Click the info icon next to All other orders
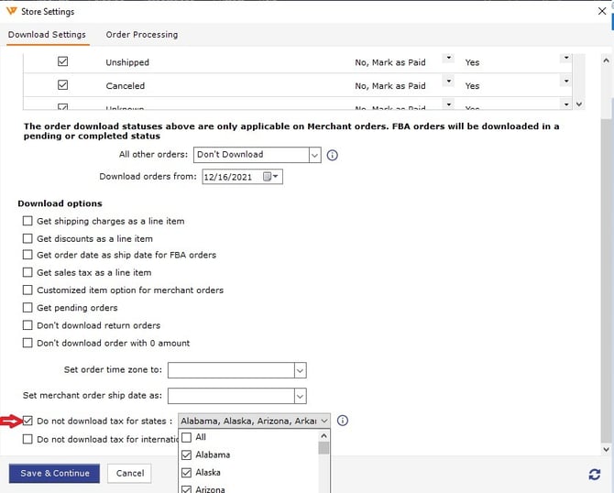The height and width of the screenshot is (493, 614). [333, 155]
